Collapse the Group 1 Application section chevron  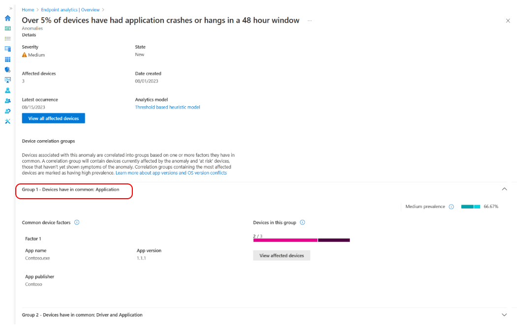pos(504,189)
